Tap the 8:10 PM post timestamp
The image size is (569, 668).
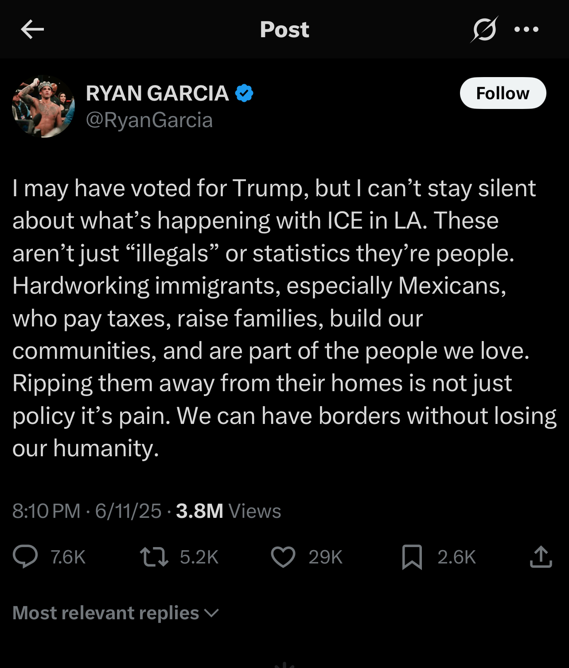(x=46, y=511)
